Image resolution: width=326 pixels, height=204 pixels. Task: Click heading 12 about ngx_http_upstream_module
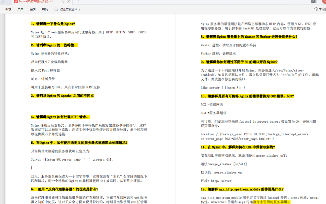(242, 189)
